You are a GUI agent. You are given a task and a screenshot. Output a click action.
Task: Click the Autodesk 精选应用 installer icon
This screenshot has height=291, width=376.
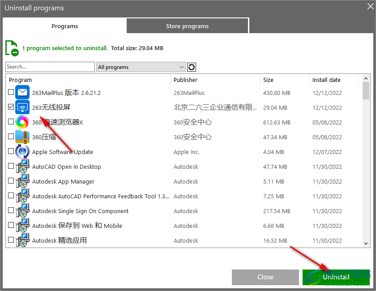(22, 240)
